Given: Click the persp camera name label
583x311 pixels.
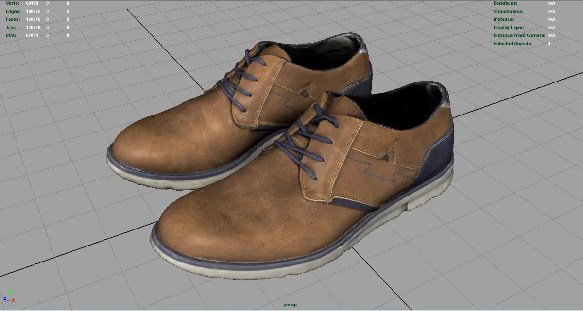Looking at the screenshot, I should pyautogui.click(x=290, y=305).
